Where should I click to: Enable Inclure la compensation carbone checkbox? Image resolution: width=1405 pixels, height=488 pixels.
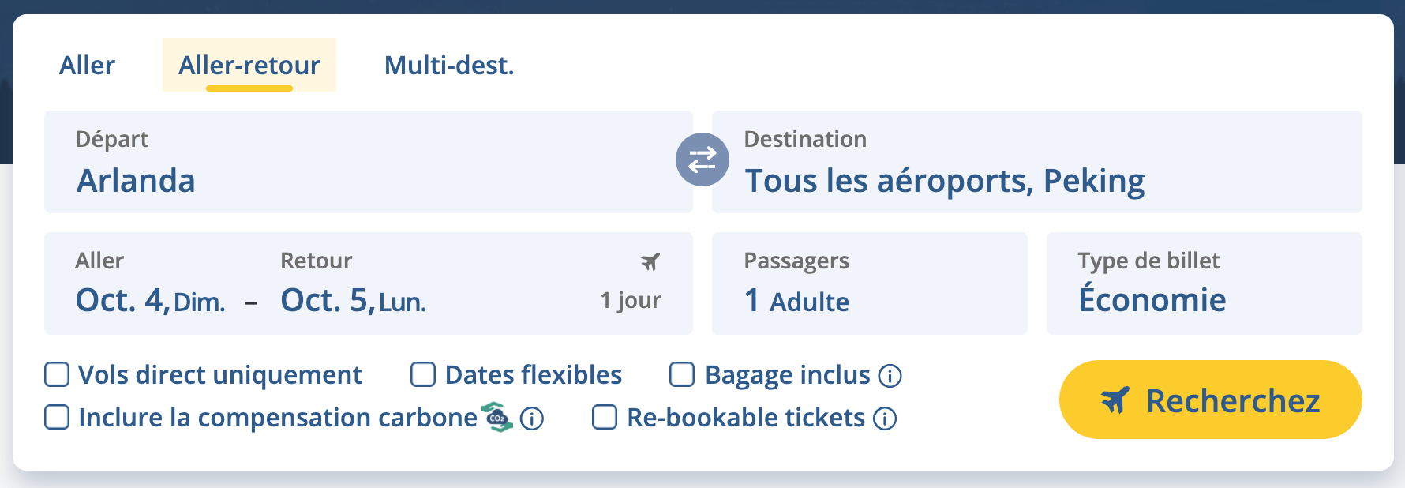(x=57, y=417)
